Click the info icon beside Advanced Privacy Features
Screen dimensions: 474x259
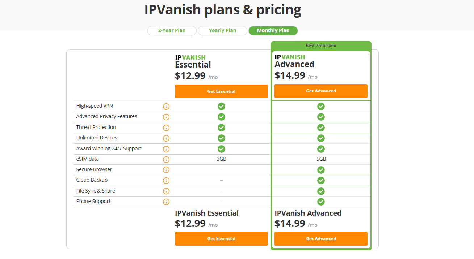pos(166,117)
